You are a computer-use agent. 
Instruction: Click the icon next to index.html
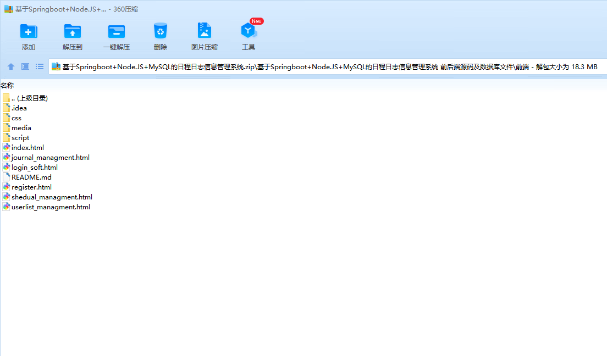pyautogui.click(x=6, y=147)
